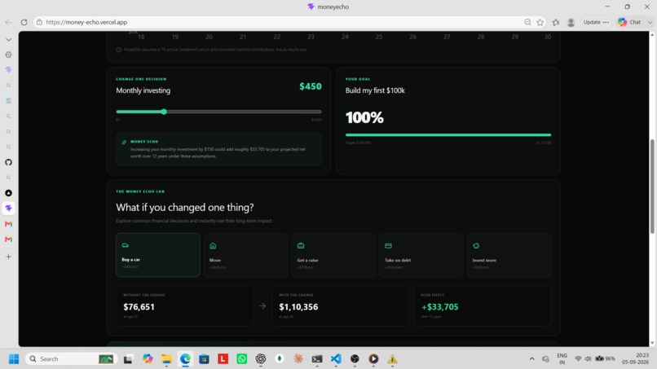The height and width of the screenshot is (369, 657).
Task: Open the battery 96% indicator
Action: click(x=606, y=359)
